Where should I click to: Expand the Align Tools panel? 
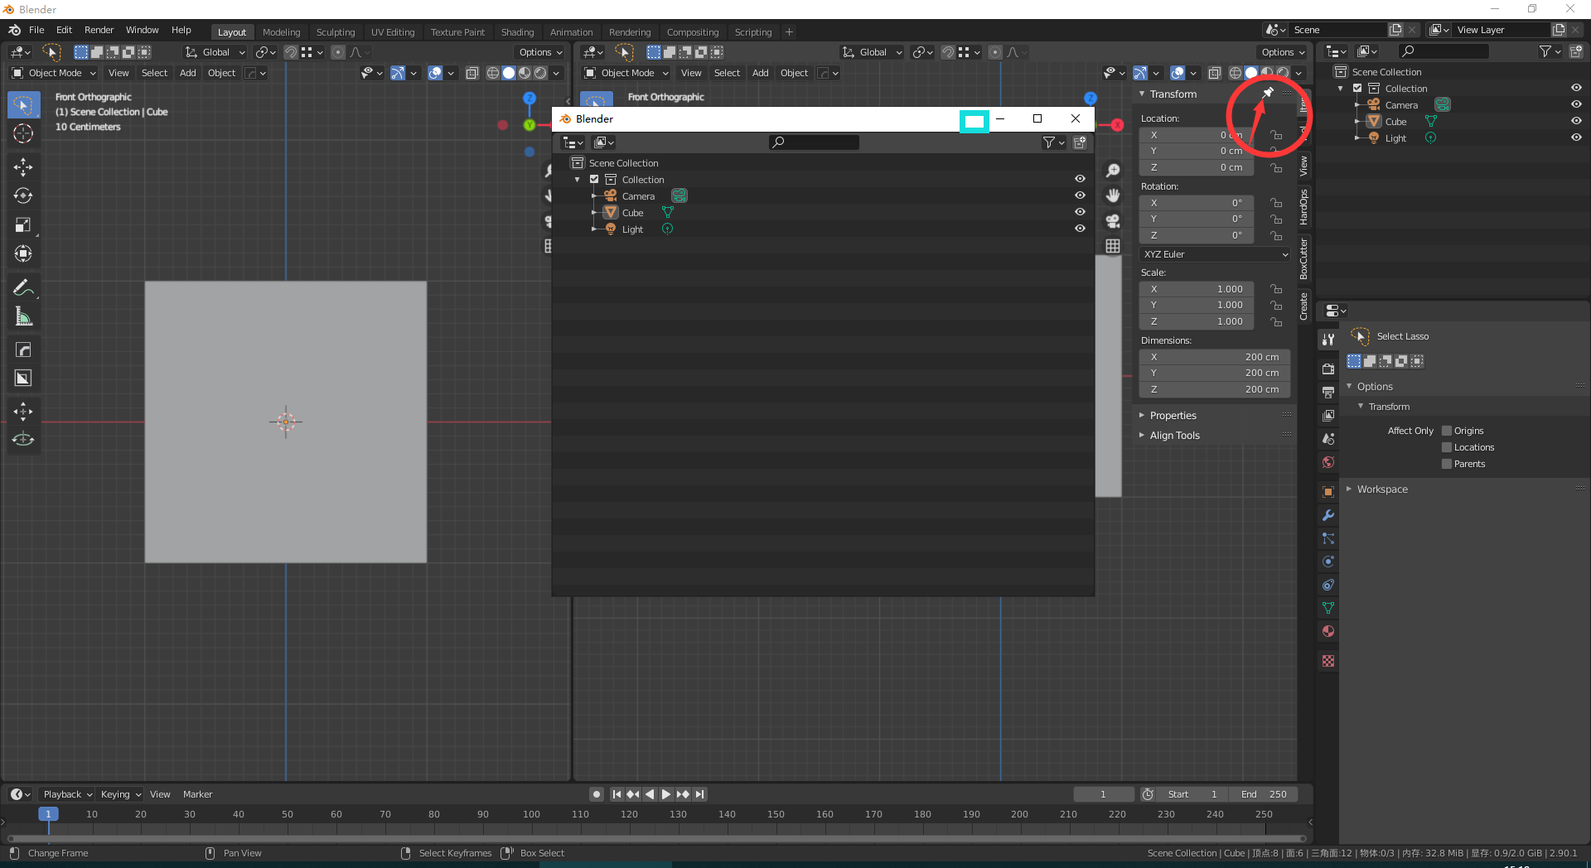click(1174, 436)
